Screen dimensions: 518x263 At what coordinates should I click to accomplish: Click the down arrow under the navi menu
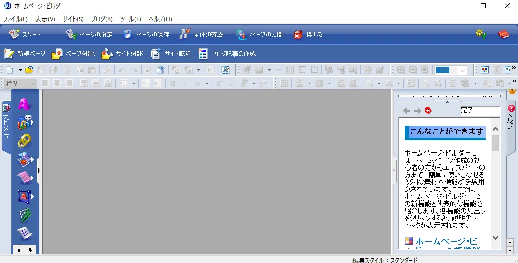click(x=30, y=250)
